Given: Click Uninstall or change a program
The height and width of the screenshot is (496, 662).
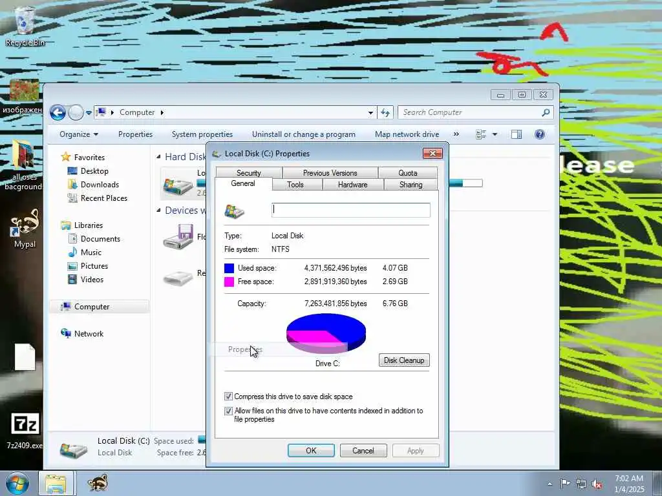Looking at the screenshot, I should (x=304, y=134).
